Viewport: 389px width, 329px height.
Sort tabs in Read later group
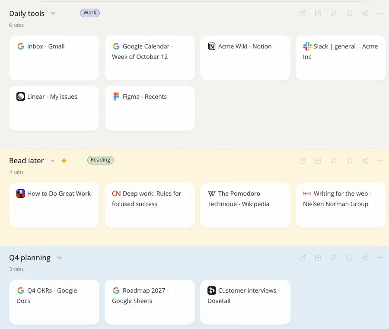pyautogui.click(x=334, y=161)
